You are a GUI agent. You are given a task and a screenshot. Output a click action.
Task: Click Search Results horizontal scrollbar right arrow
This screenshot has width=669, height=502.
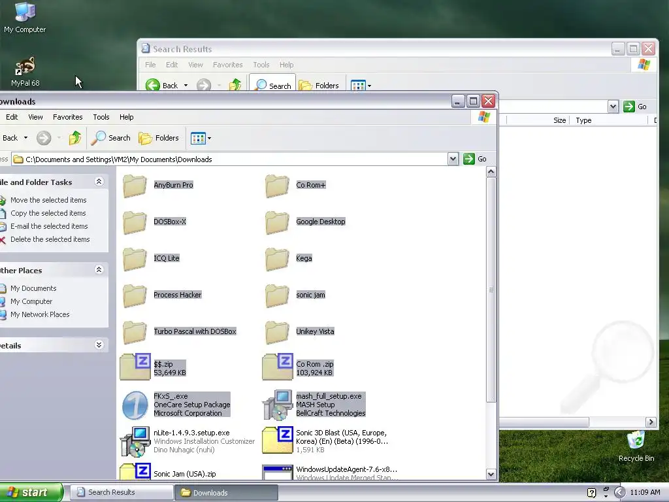(651, 422)
